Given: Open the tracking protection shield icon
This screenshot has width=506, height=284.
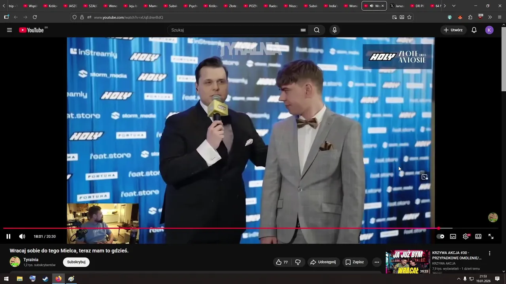Looking at the screenshot, I should coord(74,17).
